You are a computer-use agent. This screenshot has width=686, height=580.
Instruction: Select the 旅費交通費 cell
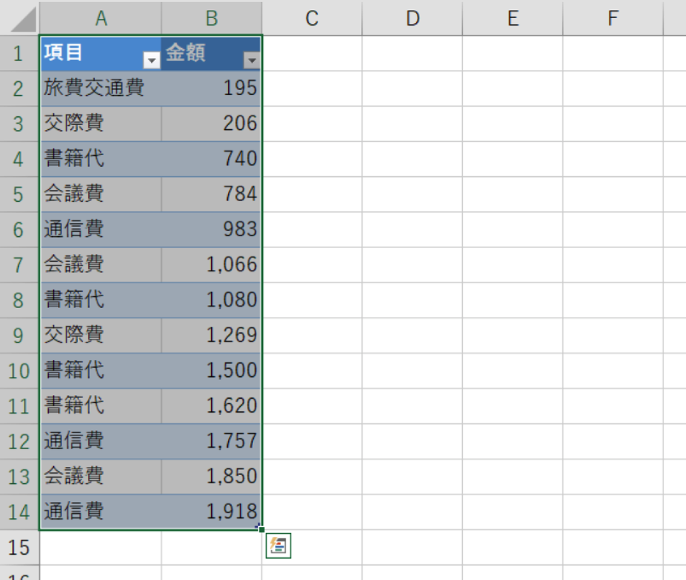click(101, 88)
